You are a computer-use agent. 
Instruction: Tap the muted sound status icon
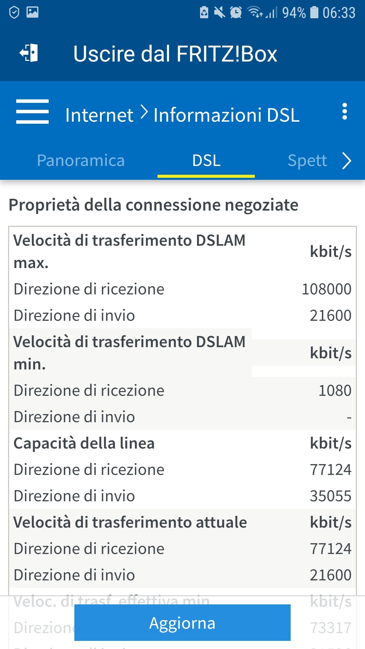pos(219,13)
